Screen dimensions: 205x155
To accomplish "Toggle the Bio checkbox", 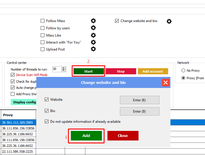I will coord(46,111).
